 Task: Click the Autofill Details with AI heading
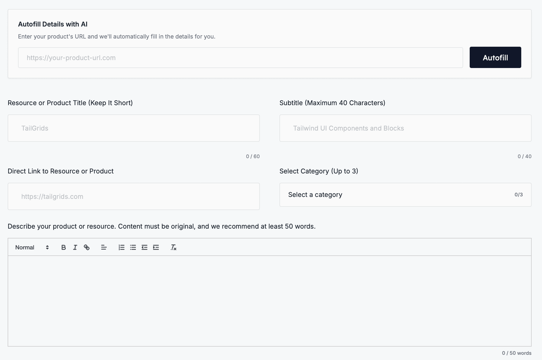tap(53, 24)
